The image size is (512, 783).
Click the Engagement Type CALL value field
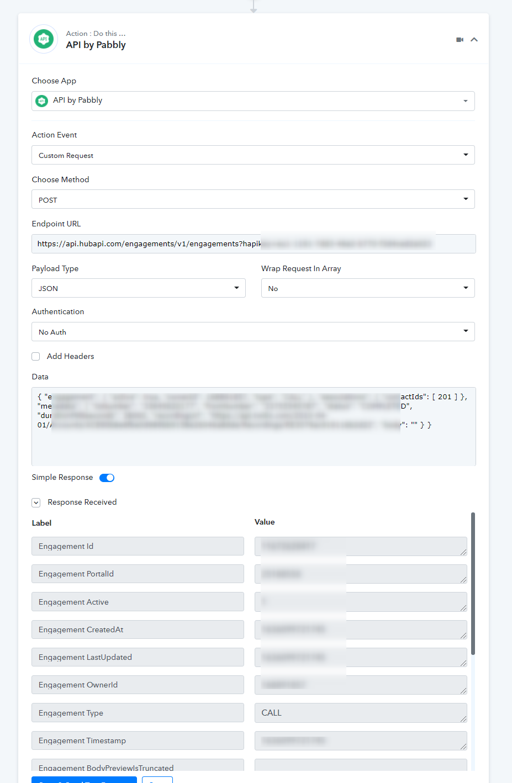tap(361, 713)
